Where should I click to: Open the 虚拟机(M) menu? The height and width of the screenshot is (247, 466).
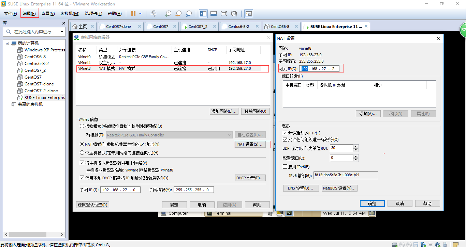point(70,14)
